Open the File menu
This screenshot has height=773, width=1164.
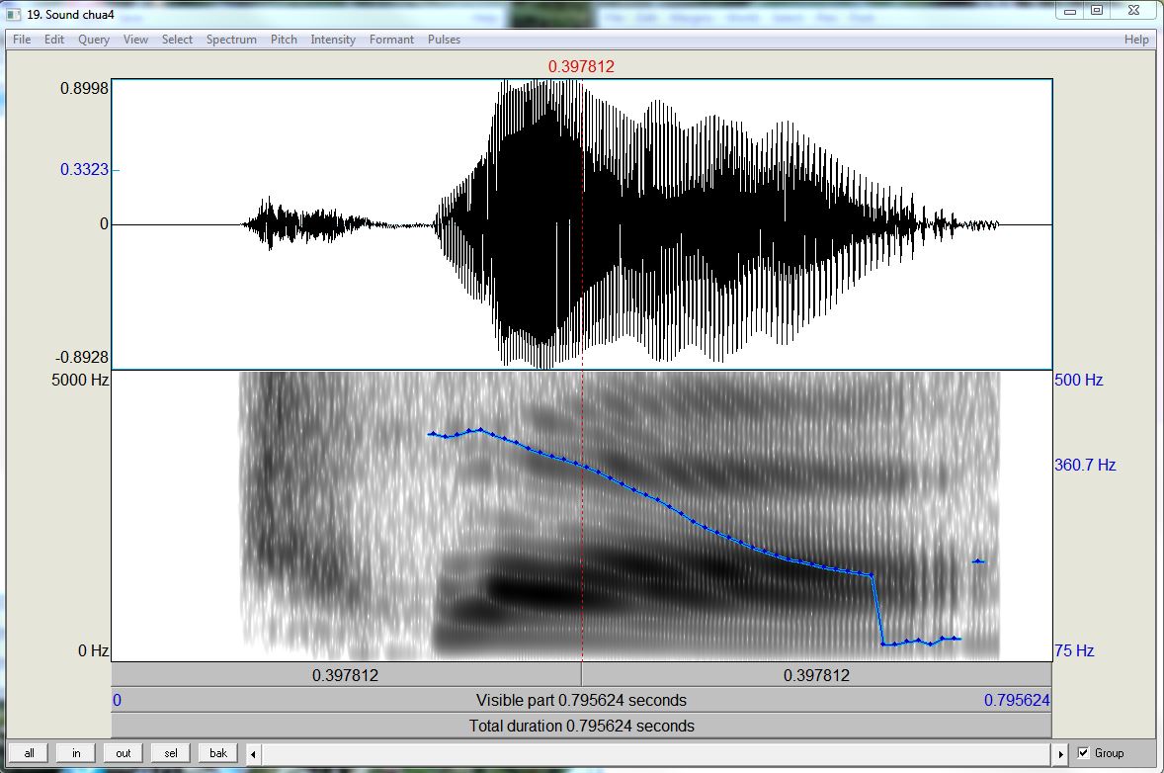(22, 40)
